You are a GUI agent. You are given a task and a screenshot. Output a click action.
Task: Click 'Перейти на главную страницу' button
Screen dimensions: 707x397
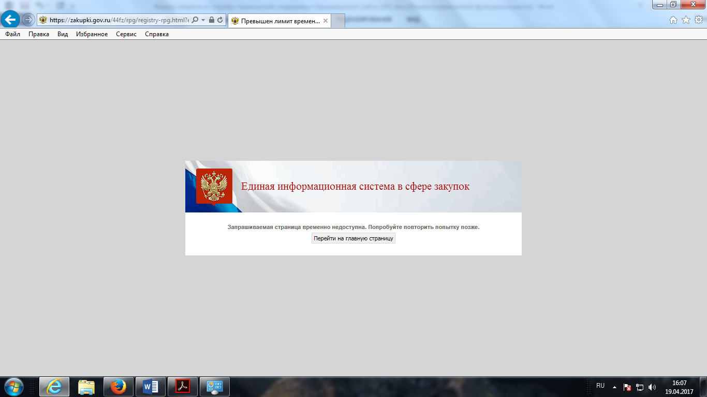353,238
